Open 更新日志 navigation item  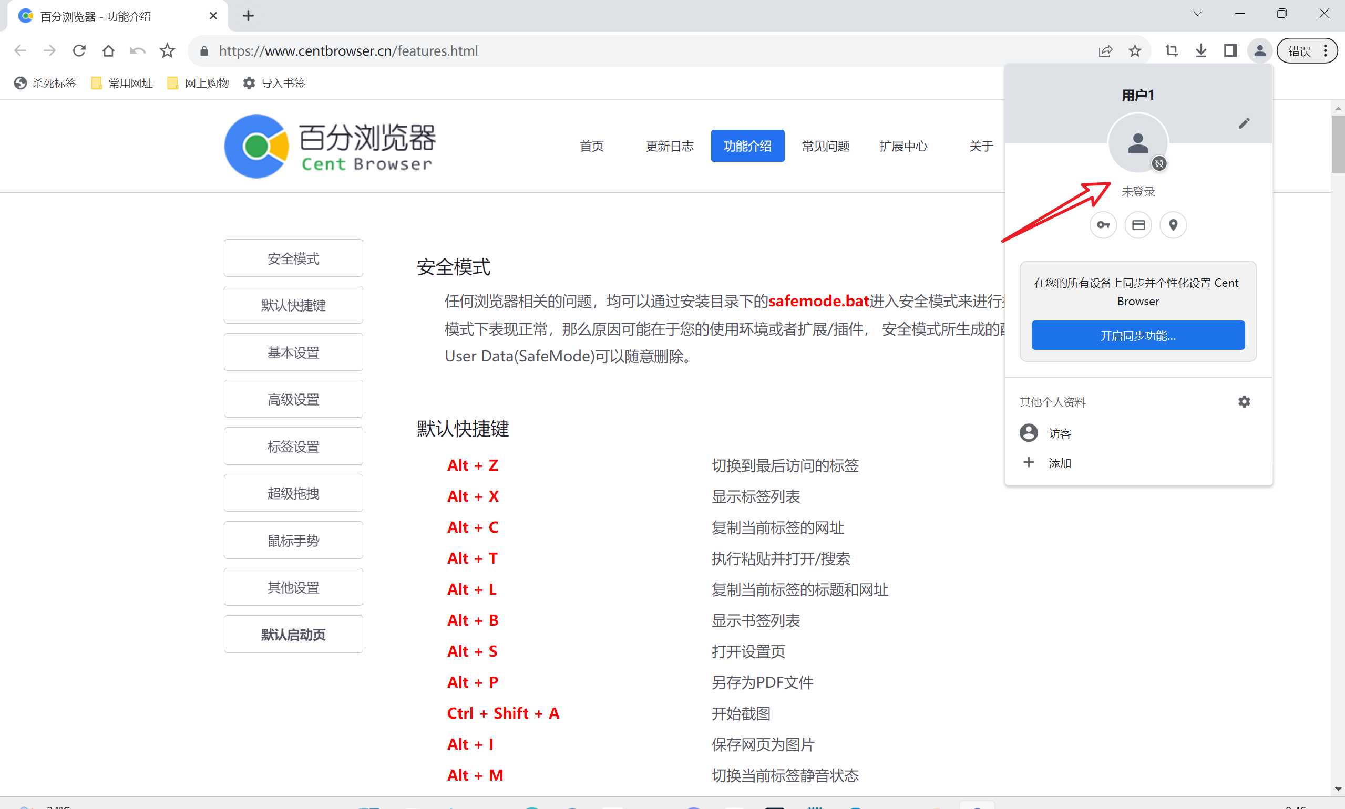click(670, 146)
